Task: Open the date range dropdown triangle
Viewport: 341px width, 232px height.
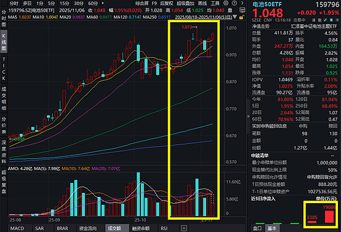Action: (x=235, y=17)
